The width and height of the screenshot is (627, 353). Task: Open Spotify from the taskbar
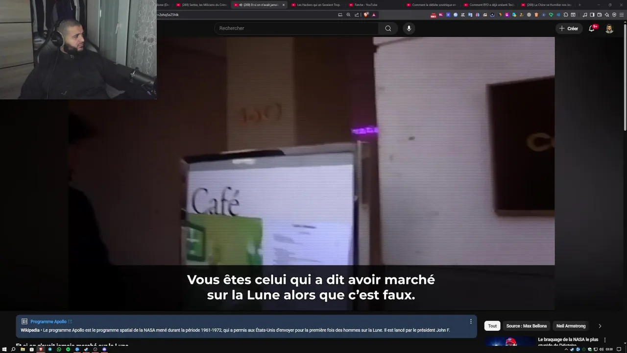click(x=68, y=349)
